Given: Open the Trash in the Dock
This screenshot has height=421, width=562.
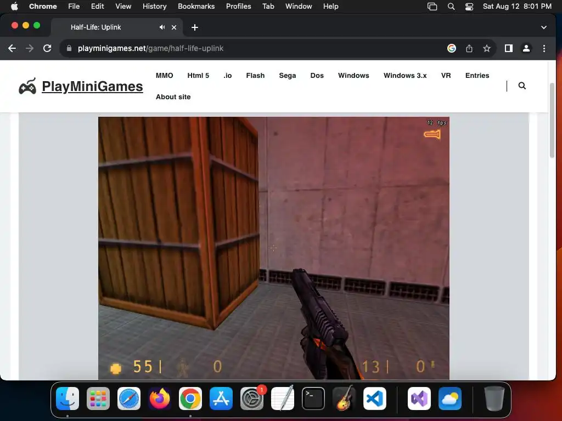Looking at the screenshot, I should tap(494, 399).
